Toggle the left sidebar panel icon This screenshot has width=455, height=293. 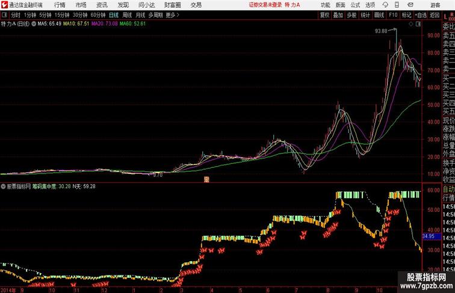coord(4,15)
